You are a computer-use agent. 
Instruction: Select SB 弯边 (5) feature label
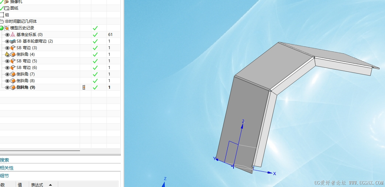(x=27, y=61)
